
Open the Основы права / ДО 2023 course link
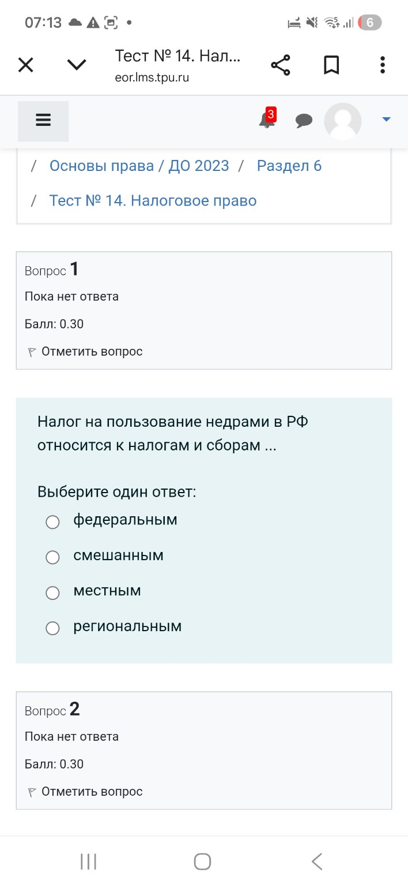point(139,165)
